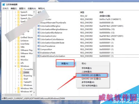Open the 文件(F) menu
The image size is (139, 104).
(5, 9)
